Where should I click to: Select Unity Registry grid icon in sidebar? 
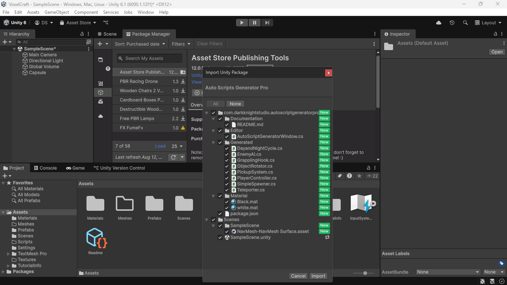(101, 83)
